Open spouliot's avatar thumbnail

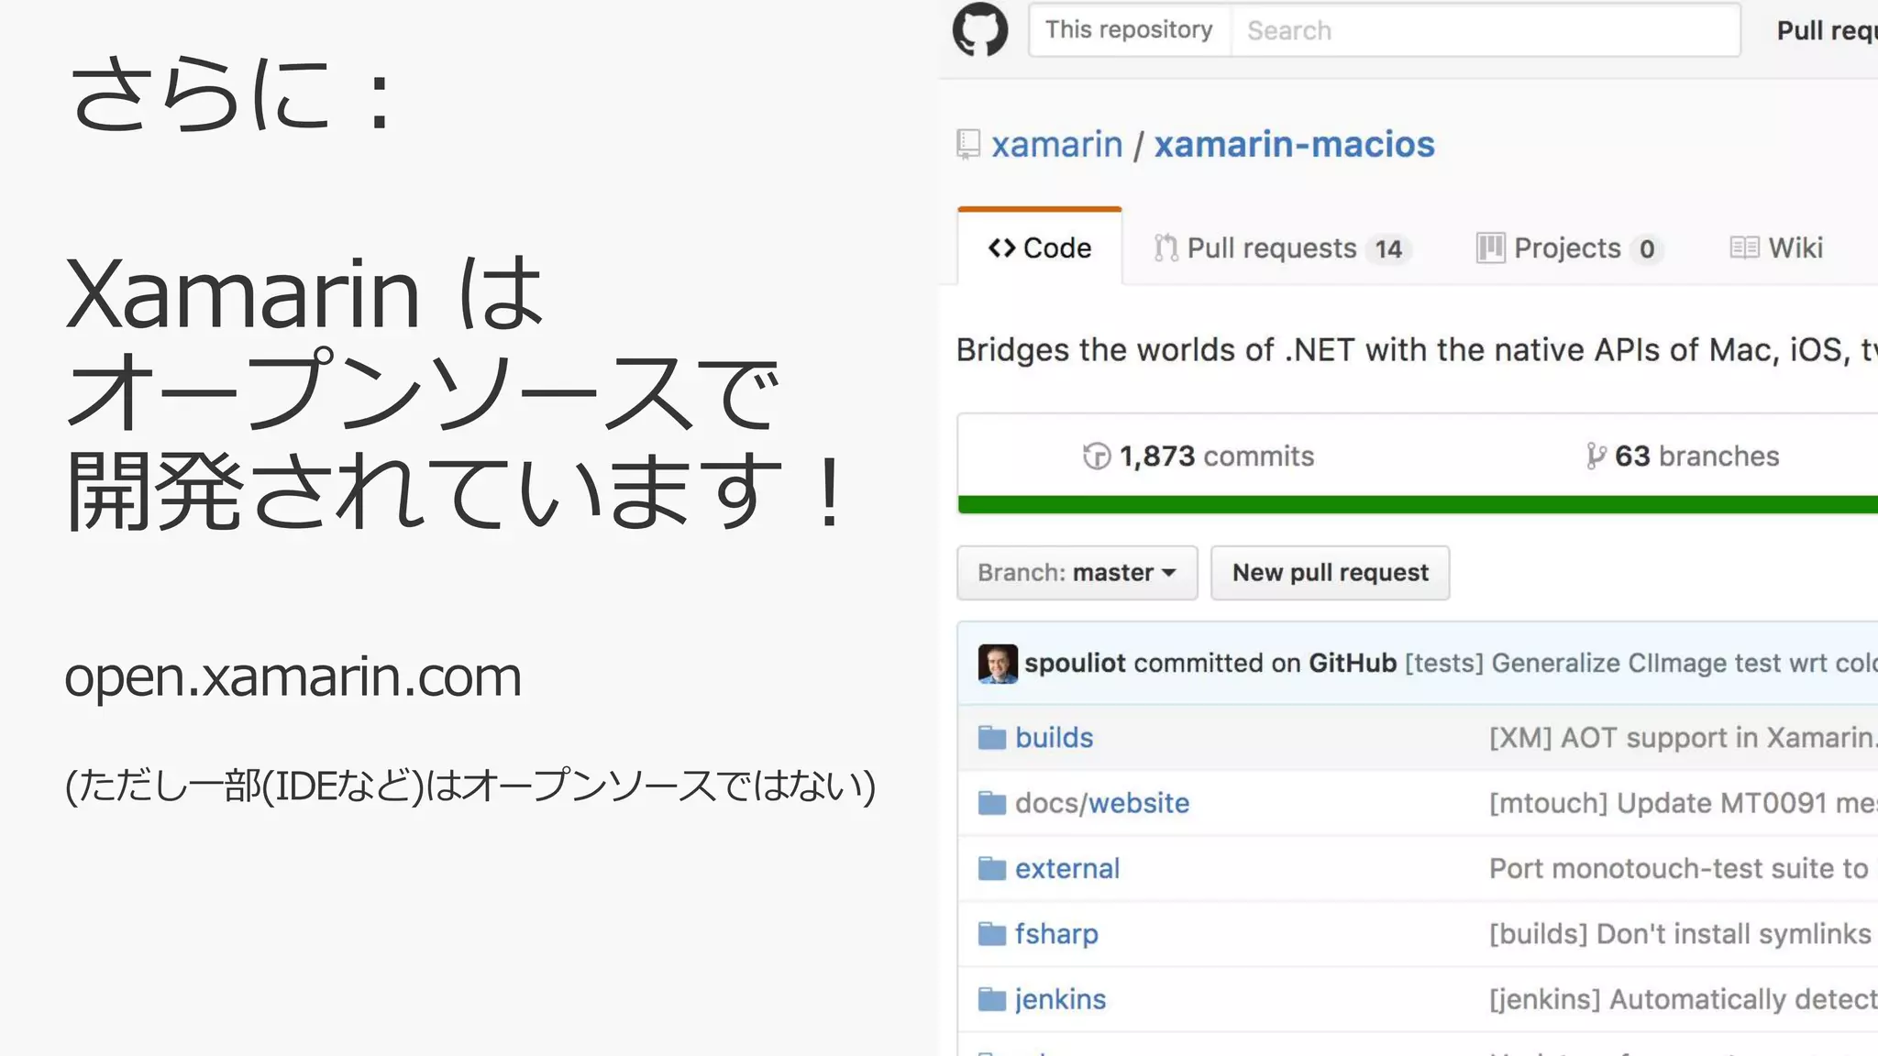(x=998, y=664)
